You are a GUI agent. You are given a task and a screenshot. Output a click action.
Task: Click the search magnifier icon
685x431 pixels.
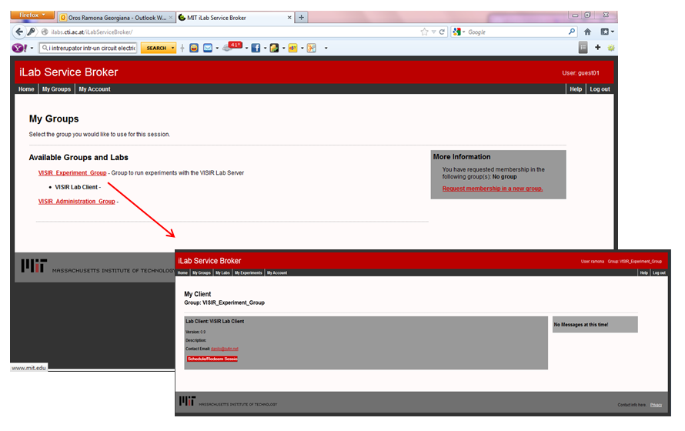[571, 32]
